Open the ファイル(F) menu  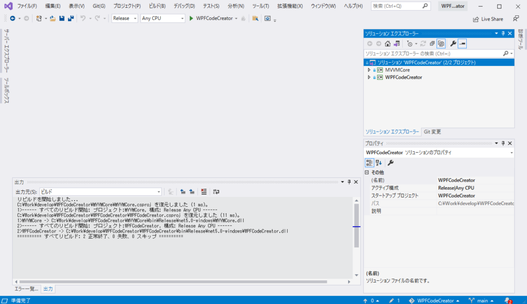27,6
